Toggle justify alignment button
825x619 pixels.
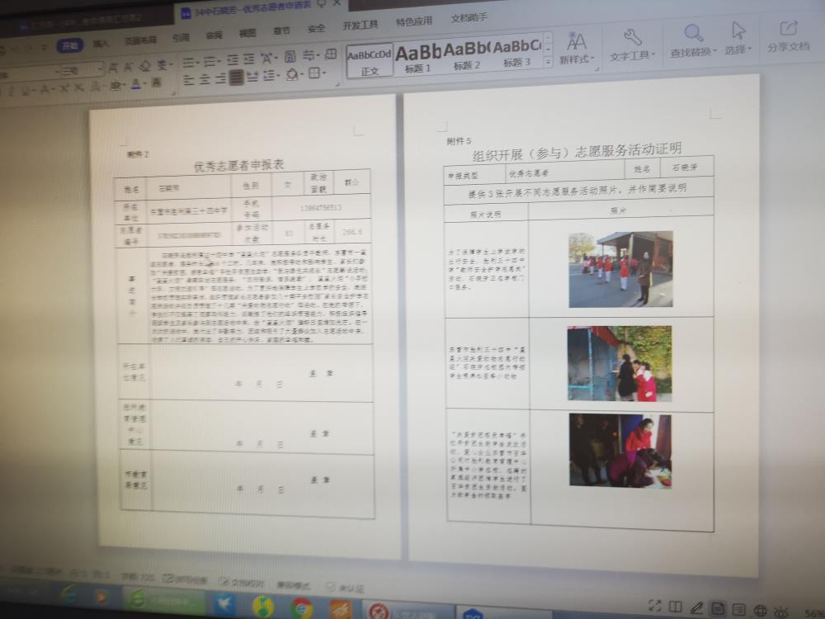(237, 78)
